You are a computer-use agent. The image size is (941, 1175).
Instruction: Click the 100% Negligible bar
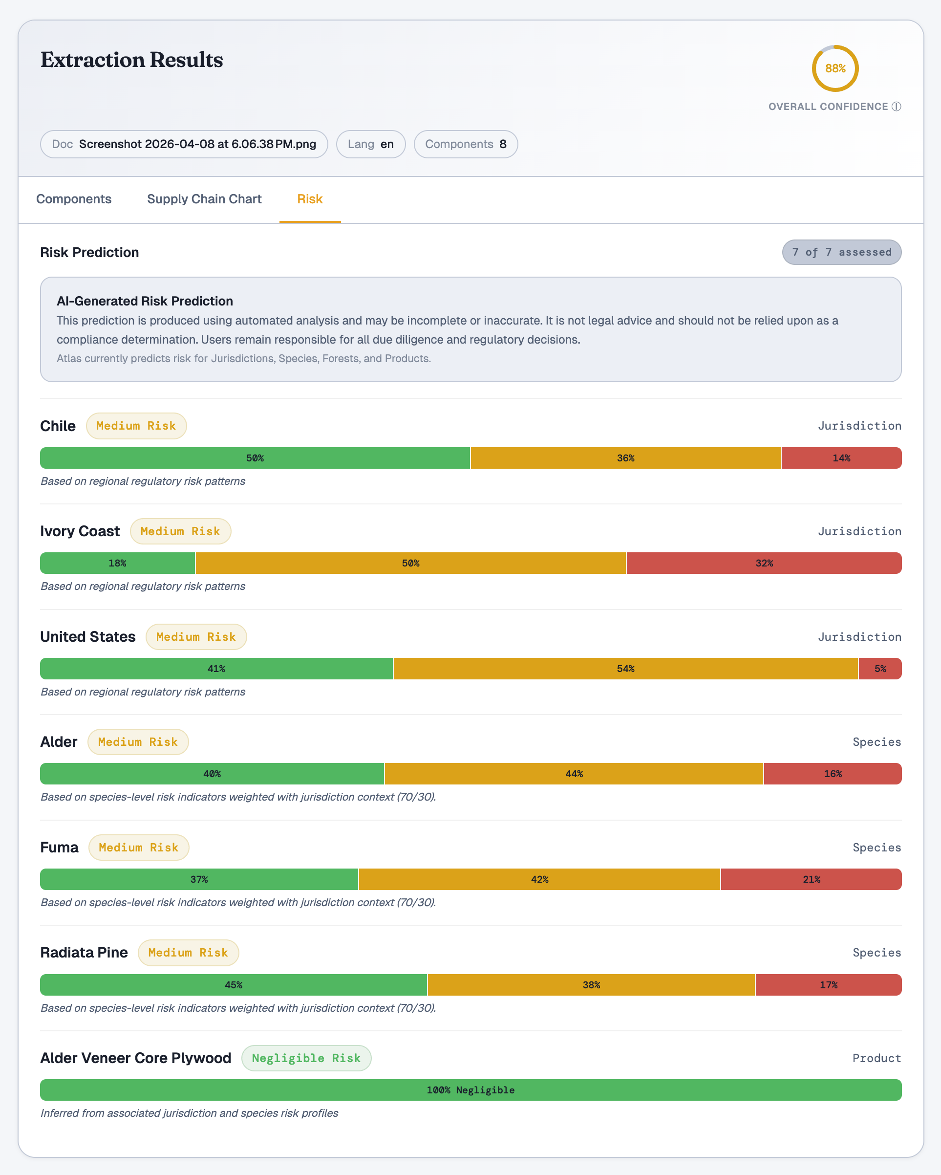click(471, 1089)
